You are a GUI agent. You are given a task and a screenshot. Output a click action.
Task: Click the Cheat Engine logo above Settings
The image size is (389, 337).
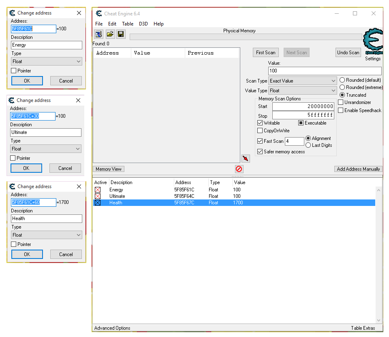[x=373, y=41]
